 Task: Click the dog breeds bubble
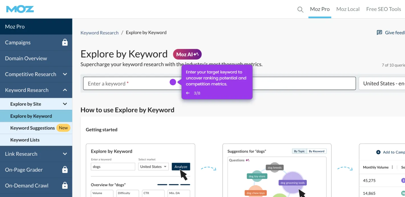point(274,168)
